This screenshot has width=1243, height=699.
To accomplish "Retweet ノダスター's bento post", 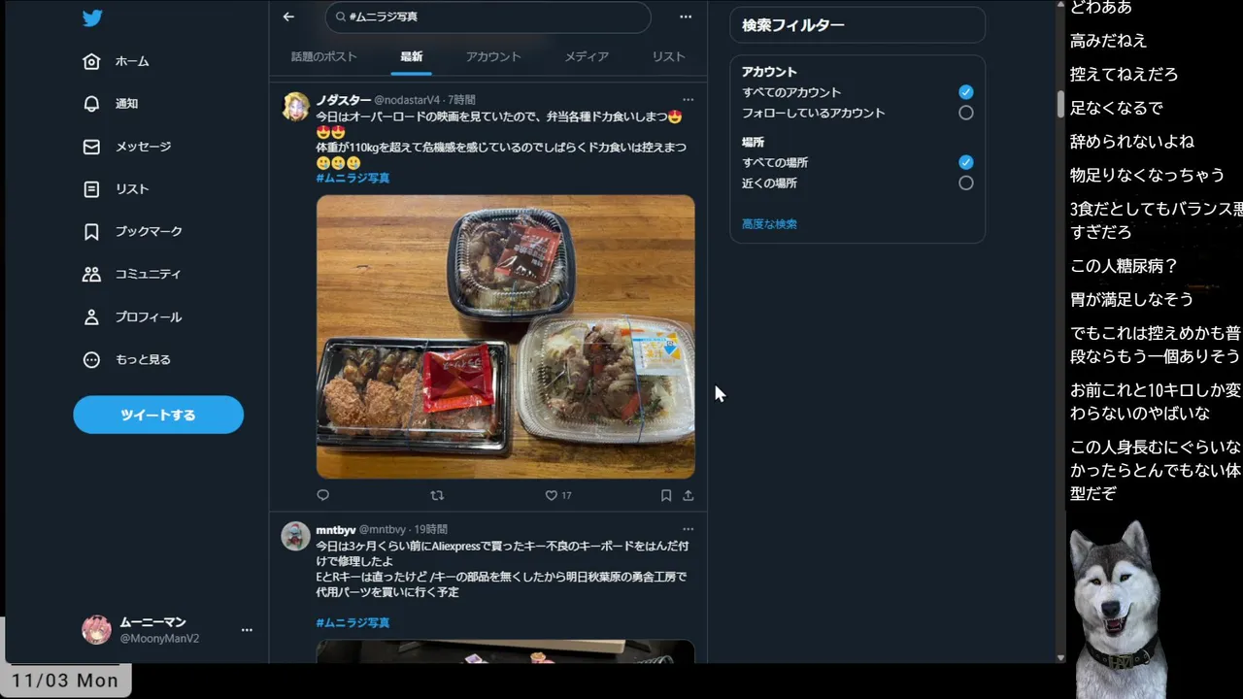I will coord(437,495).
